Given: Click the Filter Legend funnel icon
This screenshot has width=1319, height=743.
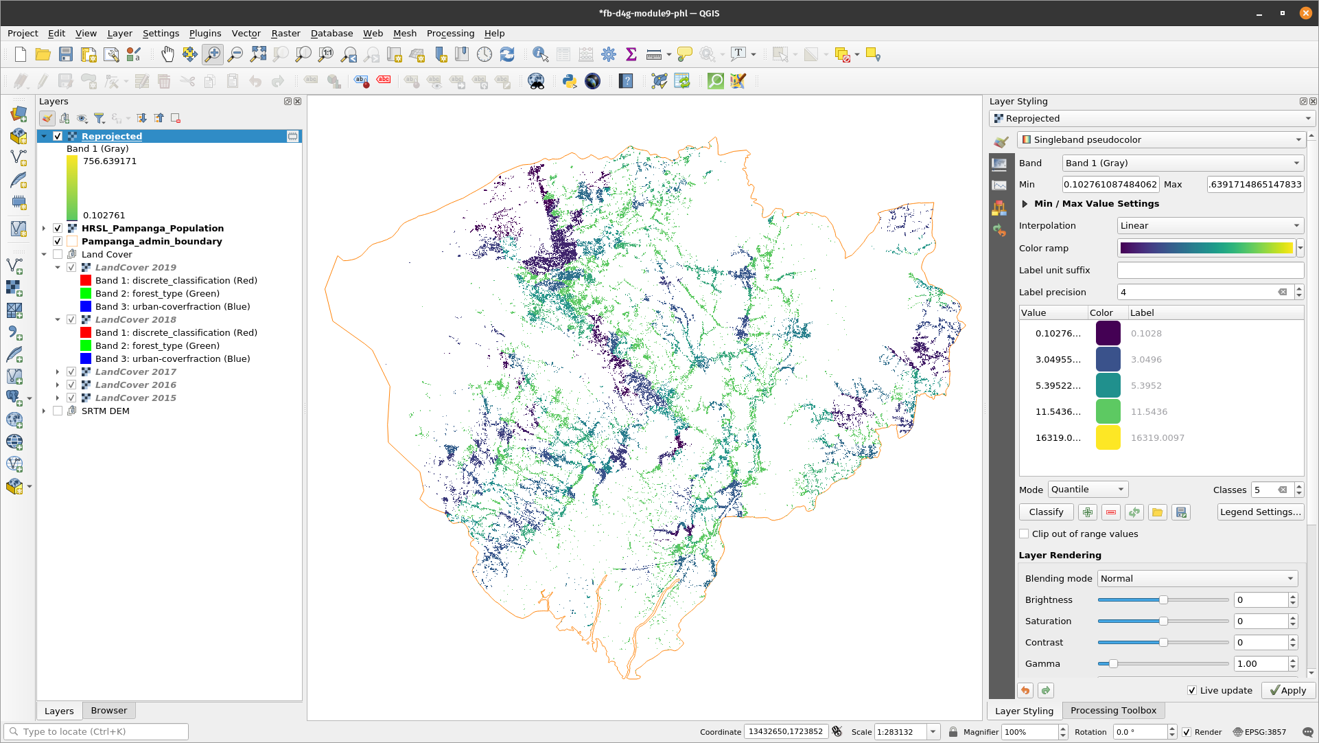Looking at the screenshot, I should click(x=100, y=118).
